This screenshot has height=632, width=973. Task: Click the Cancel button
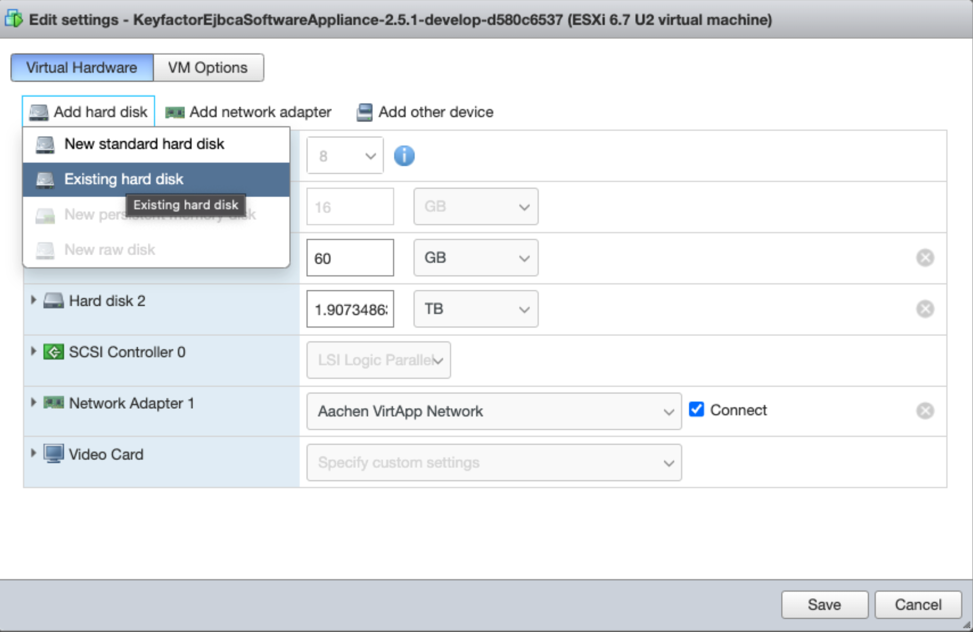pyautogui.click(x=918, y=605)
